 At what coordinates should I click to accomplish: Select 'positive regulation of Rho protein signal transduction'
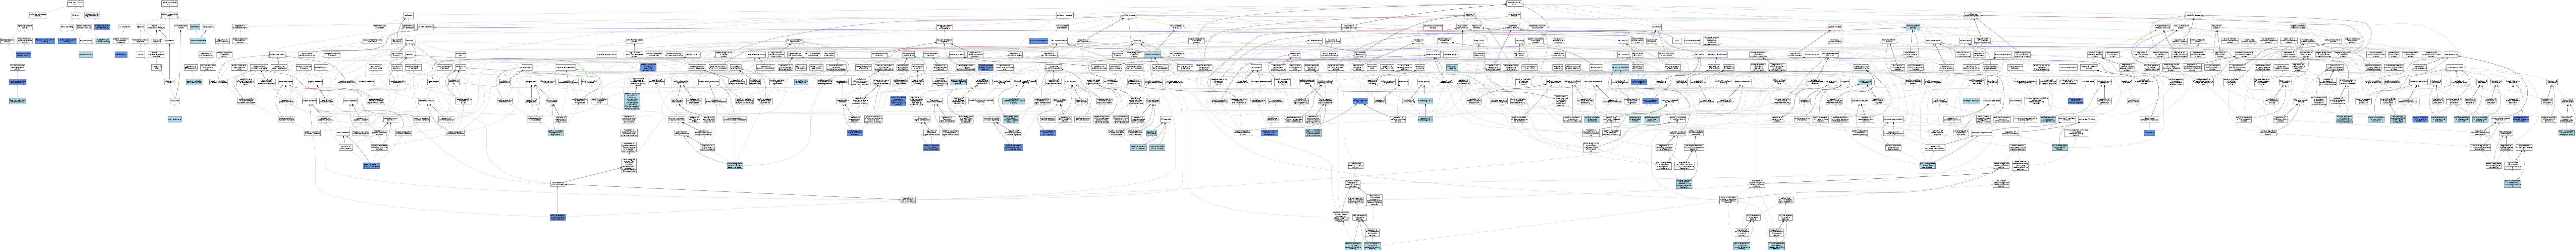point(931,147)
